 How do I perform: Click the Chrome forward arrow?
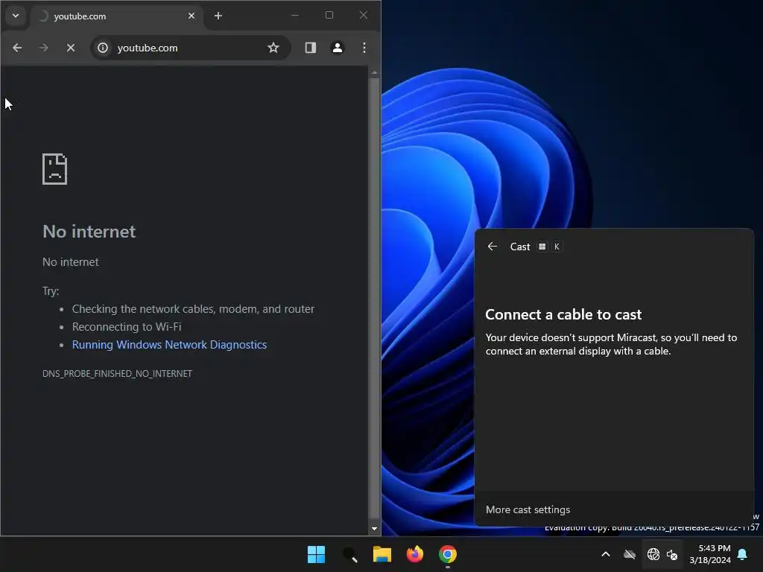(x=44, y=48)
